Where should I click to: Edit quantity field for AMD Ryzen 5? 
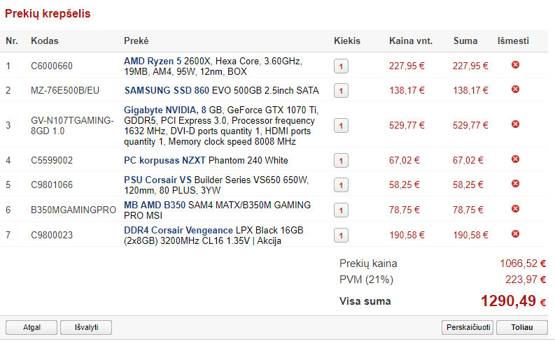point(341,66)
